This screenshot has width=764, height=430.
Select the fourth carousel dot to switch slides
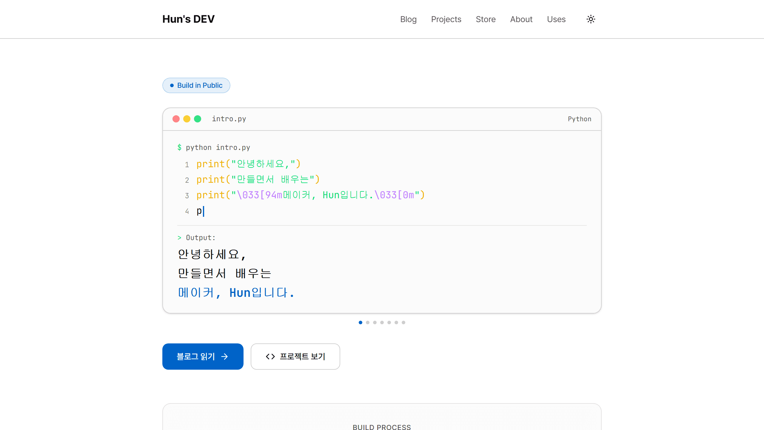coord(382,322)
